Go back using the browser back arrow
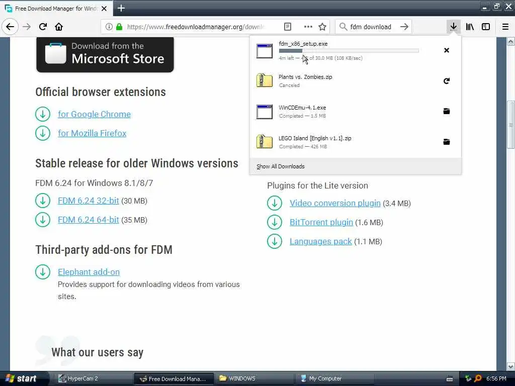This screenshot has width=515, height=386. click(10, 27)
